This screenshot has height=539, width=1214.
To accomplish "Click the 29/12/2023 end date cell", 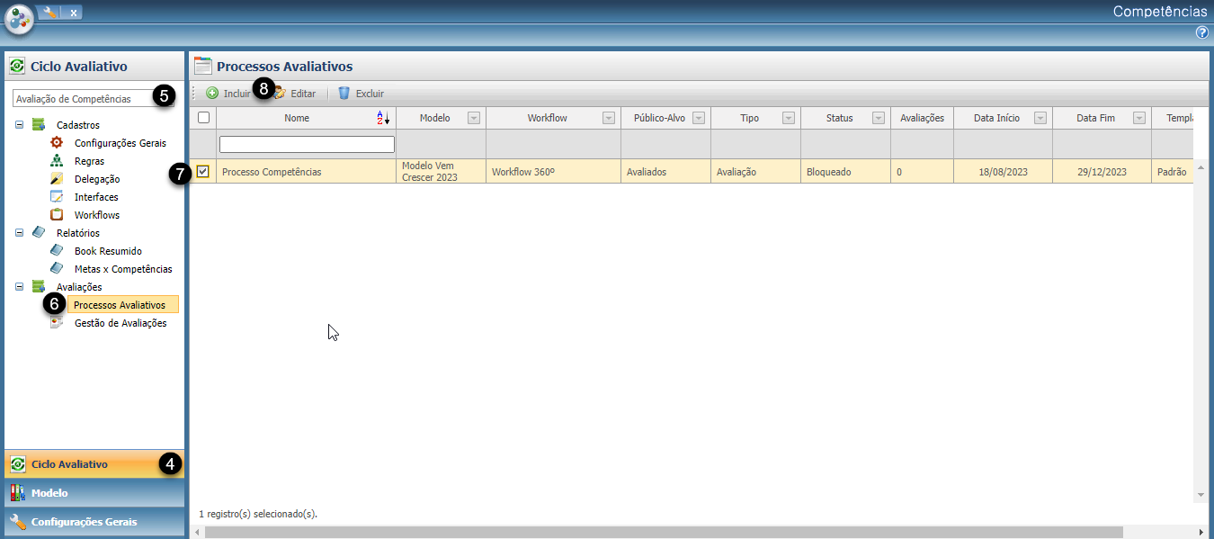I will [x=1102, y=172].
